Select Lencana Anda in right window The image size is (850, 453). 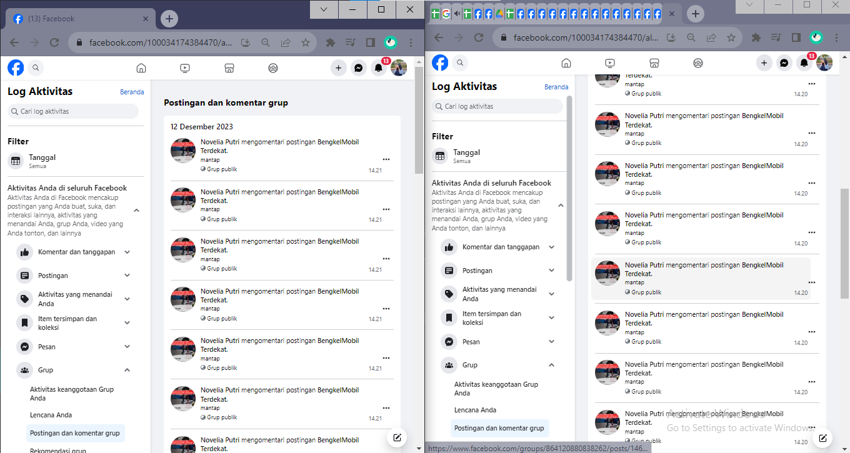tap(476, 410)
